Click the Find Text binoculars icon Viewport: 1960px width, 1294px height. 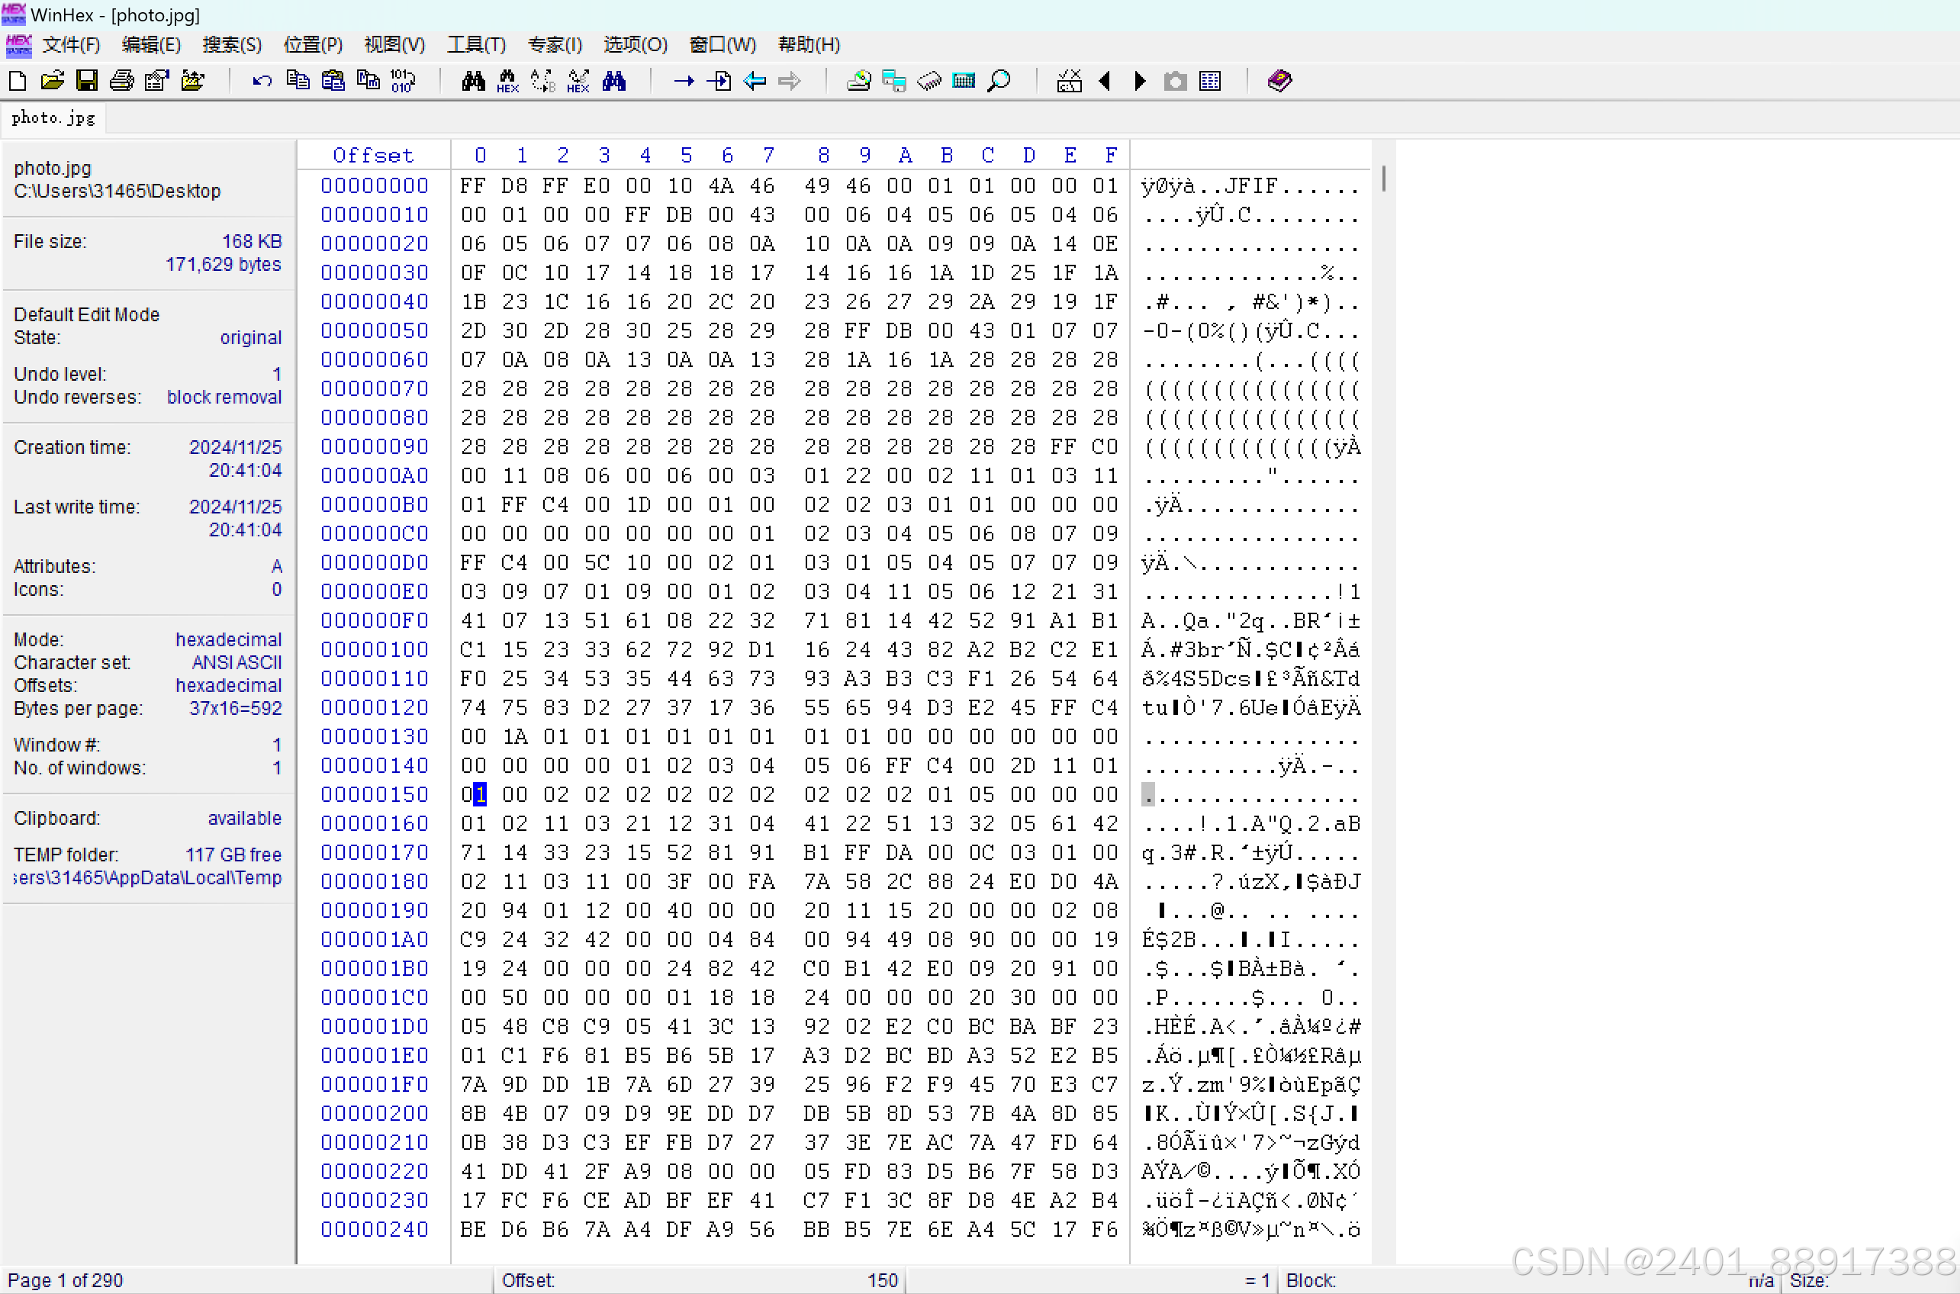tap(473, 81)
